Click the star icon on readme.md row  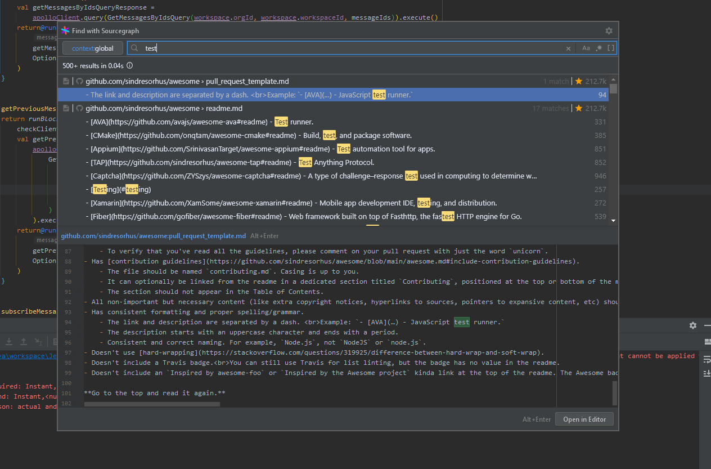coord(578,108)
